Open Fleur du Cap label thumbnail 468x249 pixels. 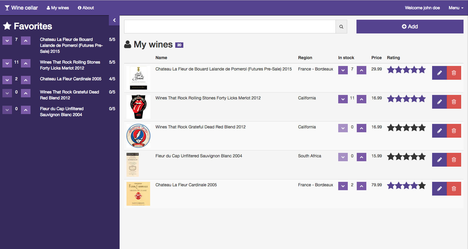point(133,165)
